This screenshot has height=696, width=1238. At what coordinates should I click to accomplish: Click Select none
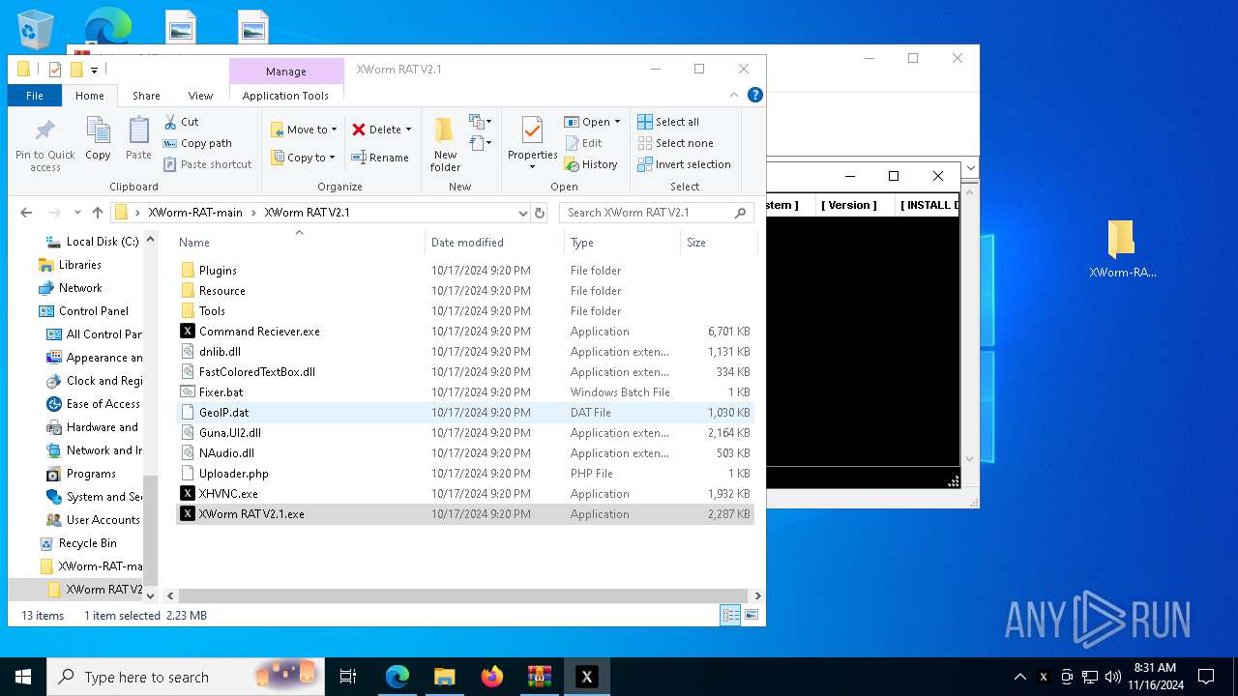tap(675, 143)
